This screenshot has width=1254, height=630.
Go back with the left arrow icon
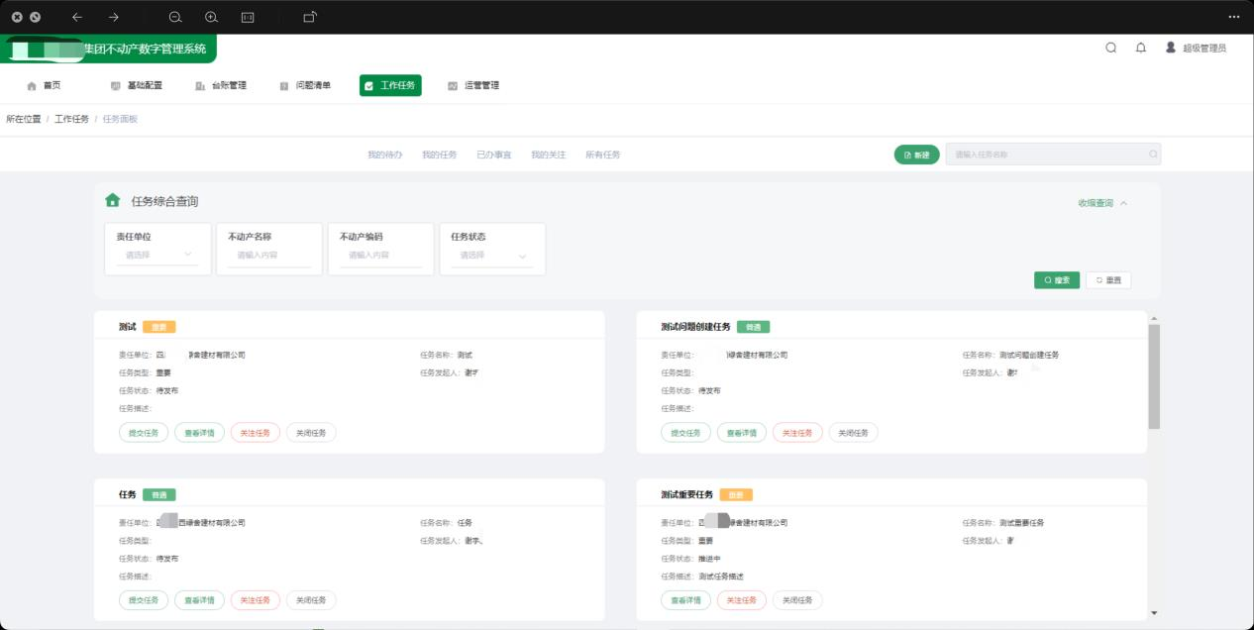[77, 17]
